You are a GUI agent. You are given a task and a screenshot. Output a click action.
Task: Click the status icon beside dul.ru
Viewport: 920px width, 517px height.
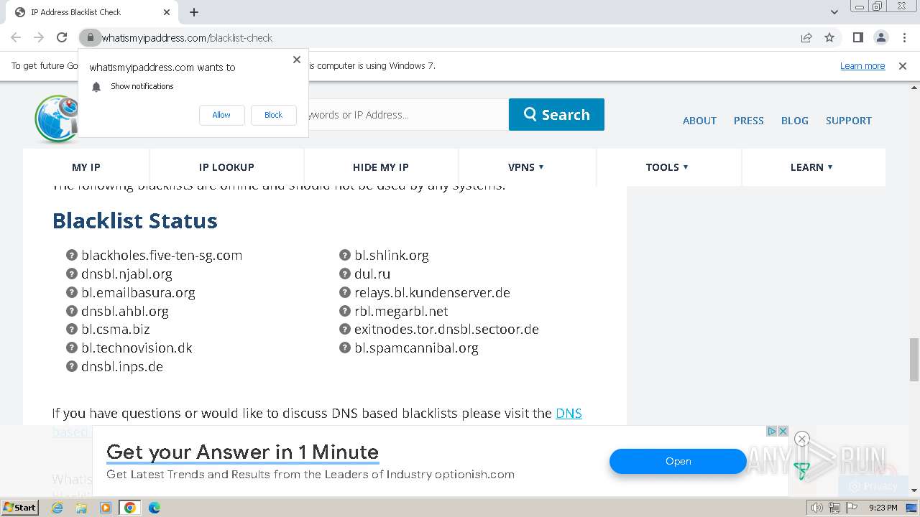[345, 274]
